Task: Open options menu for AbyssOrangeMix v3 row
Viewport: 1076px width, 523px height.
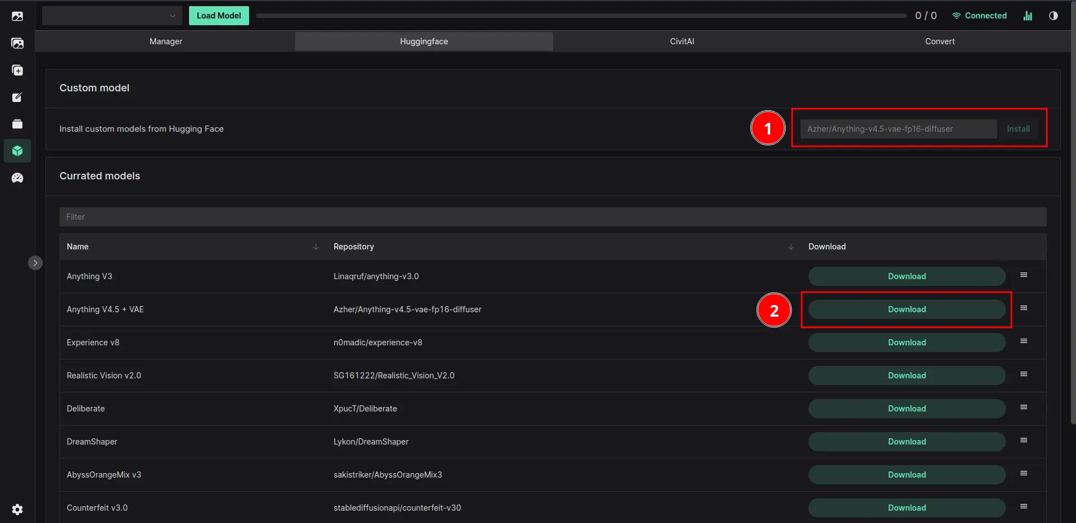Action: tap(1024, 473)
